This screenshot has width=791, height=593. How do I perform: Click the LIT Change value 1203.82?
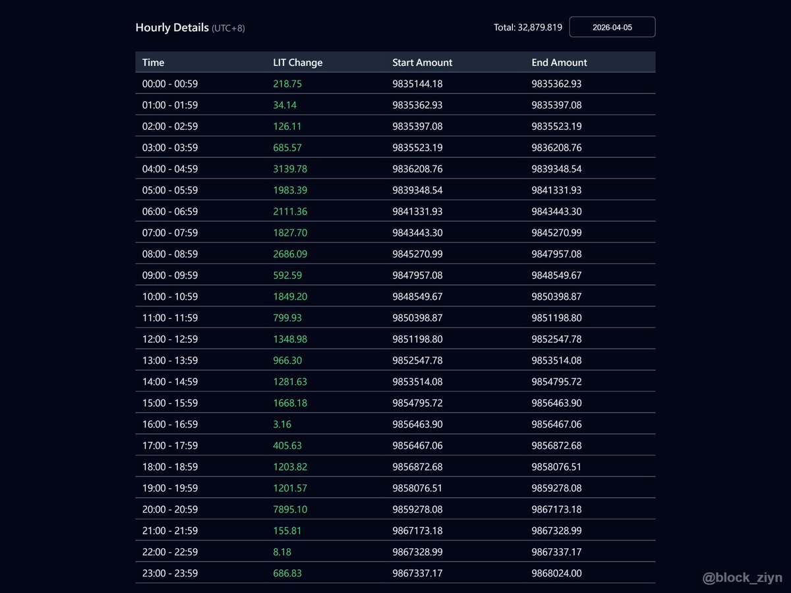290,466
